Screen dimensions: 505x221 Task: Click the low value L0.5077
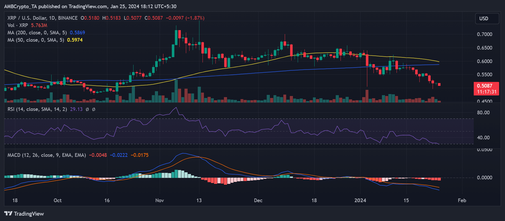pyautogui.click(x=133, y=18)
